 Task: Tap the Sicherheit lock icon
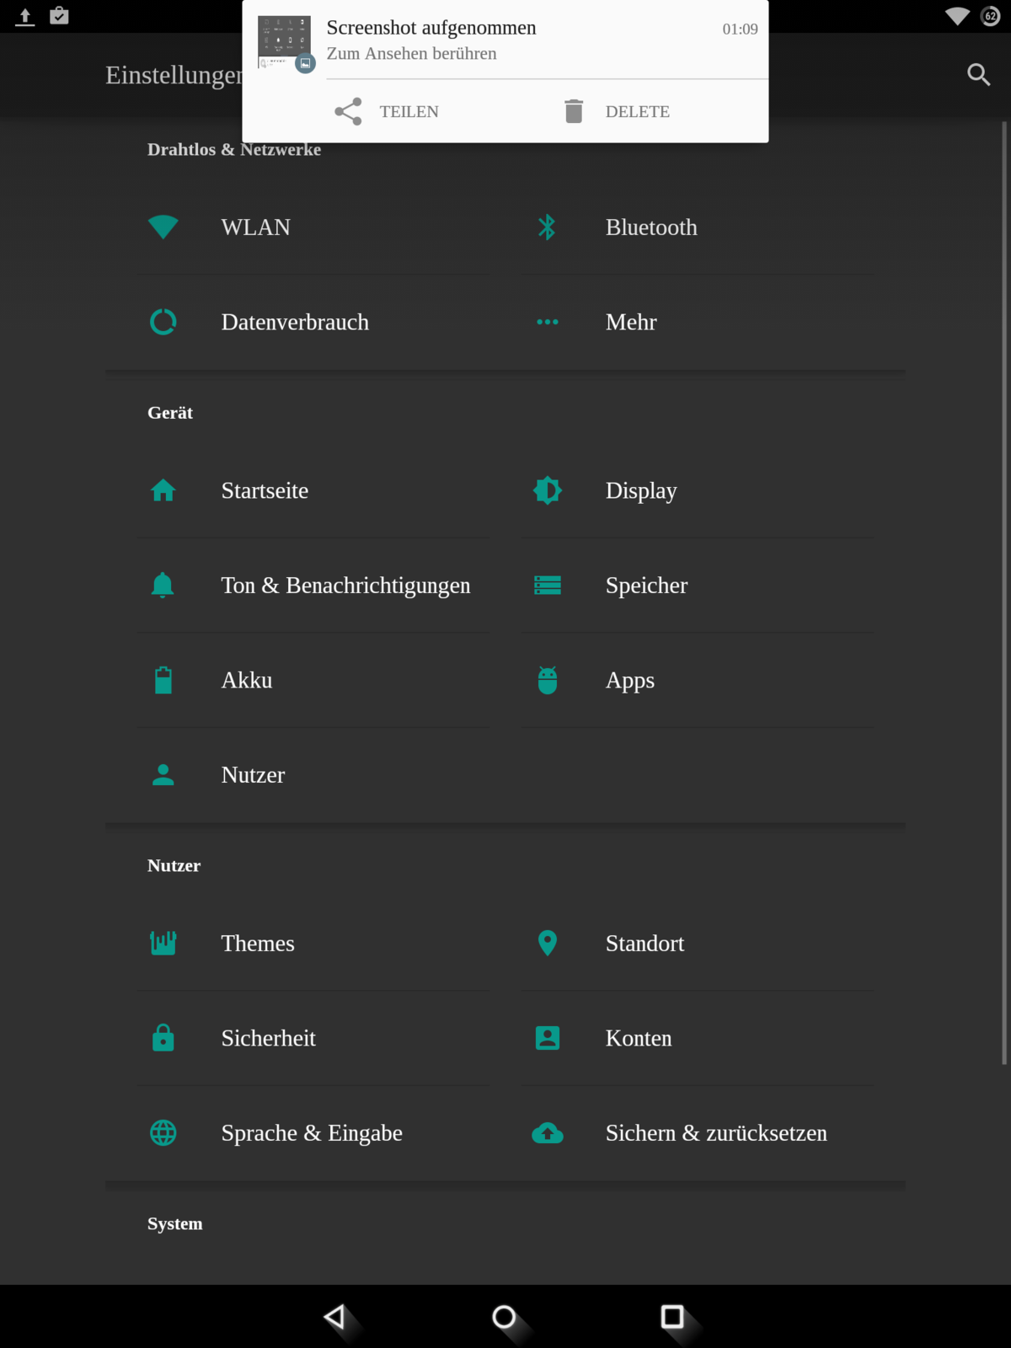pyautogui.click(x=163, y=1038)
